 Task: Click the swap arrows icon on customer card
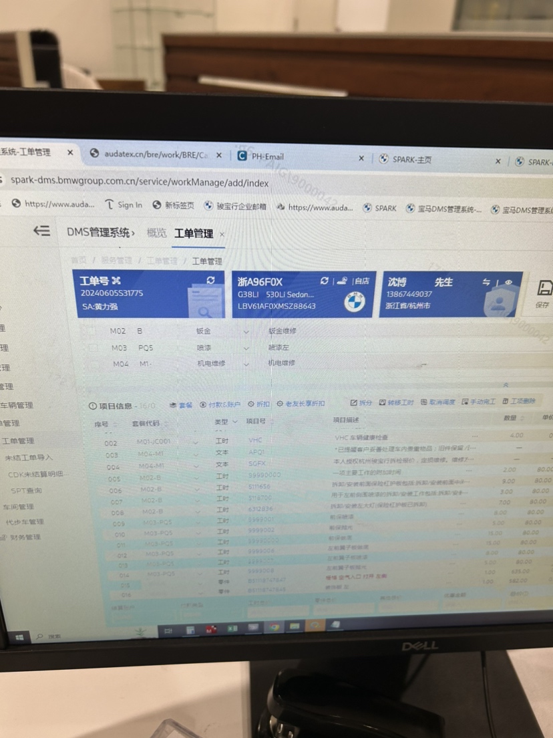(486, 282)
